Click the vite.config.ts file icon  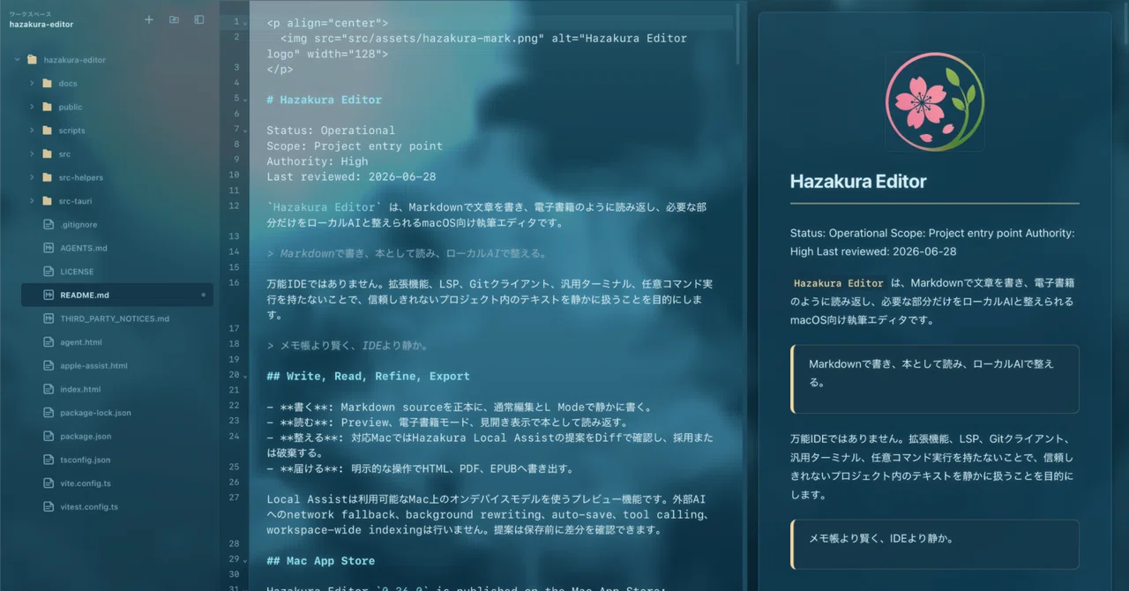pos(49,483)
